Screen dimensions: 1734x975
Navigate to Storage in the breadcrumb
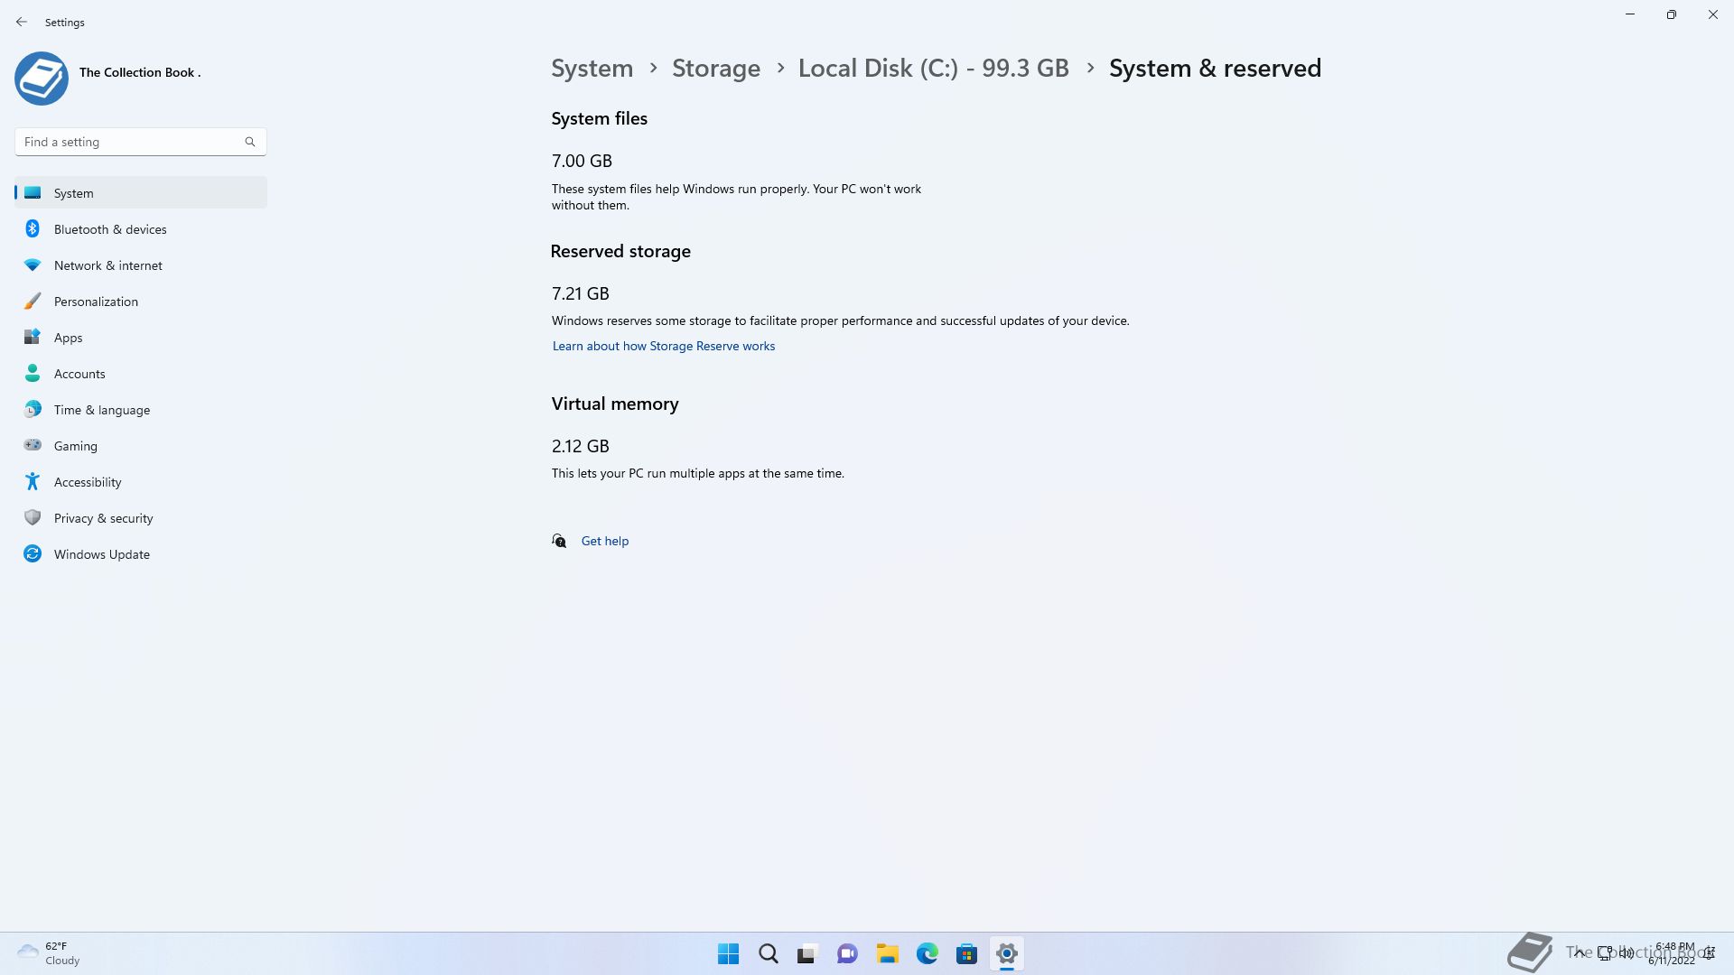[715, 69]
